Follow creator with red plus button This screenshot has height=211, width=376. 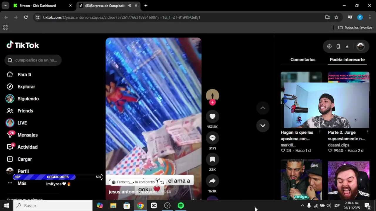[212, 102]
